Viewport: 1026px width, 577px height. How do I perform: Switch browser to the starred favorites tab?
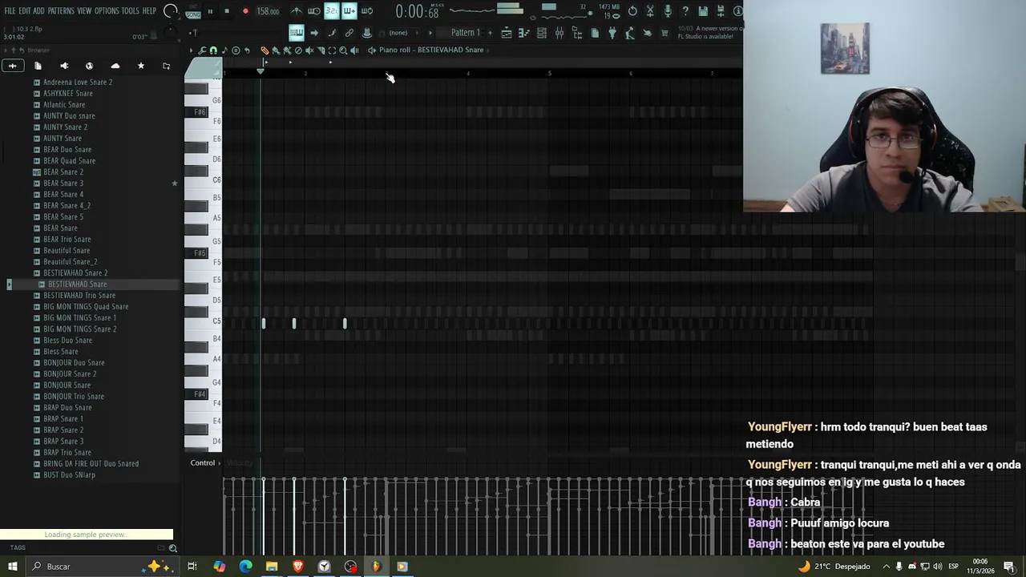tap(140, 66)
